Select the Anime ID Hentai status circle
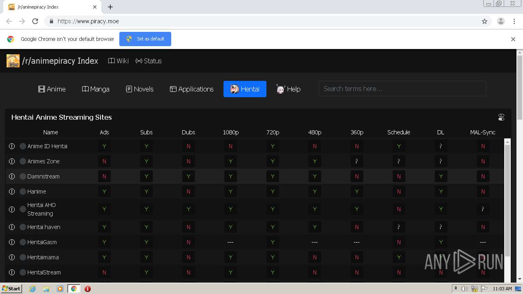 23,146
